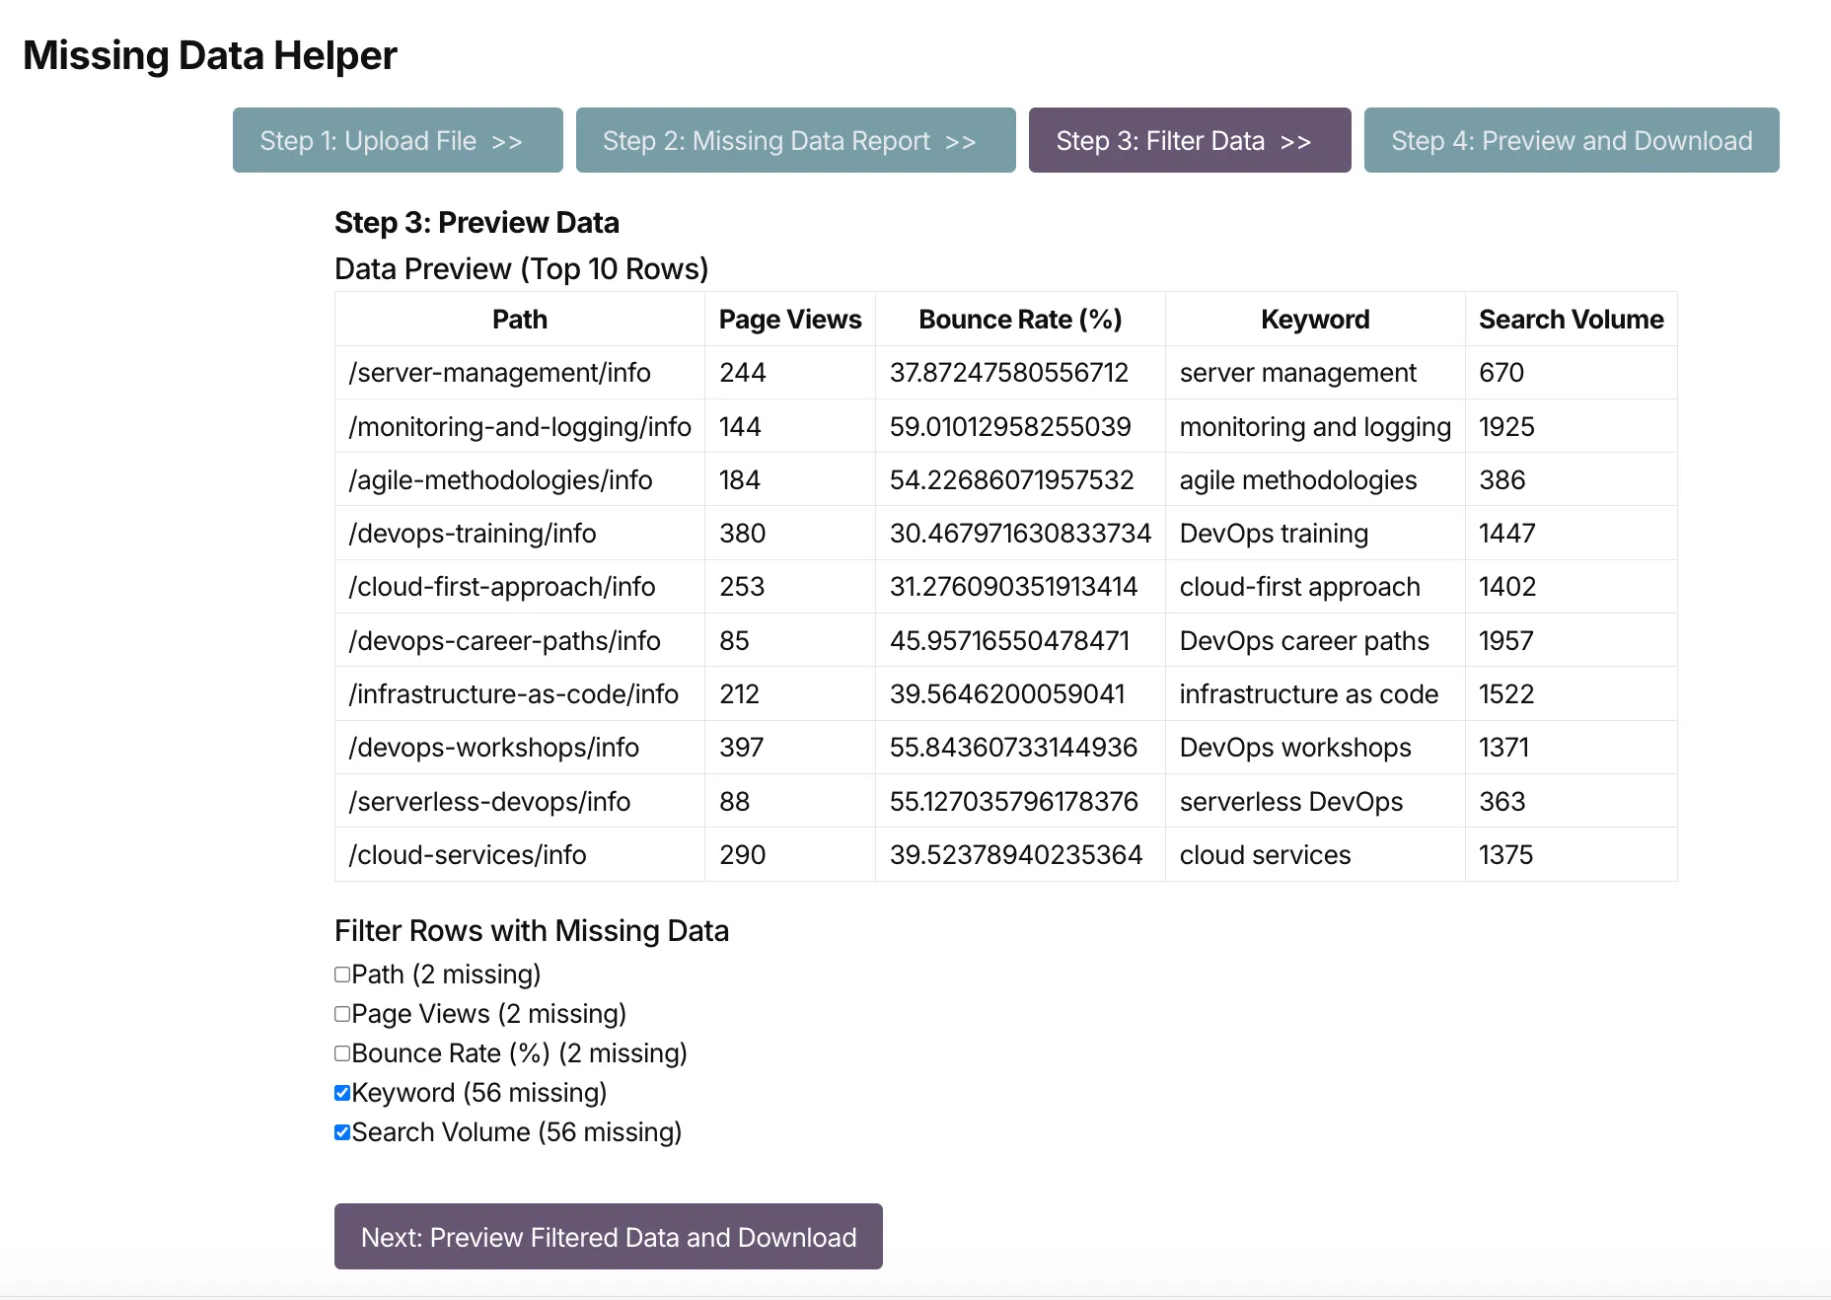Viewport: 1831px width, 1300px height.
Task: Select 'cloud services' keyword cell
Action: (x=1315, y=854)
